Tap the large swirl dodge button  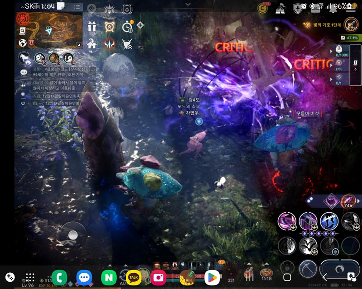(340, 270)
